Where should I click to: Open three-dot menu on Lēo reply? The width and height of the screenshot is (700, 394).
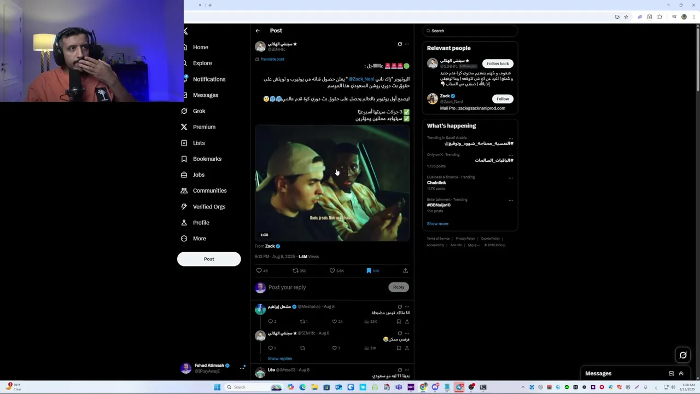[x=406, y=370]
